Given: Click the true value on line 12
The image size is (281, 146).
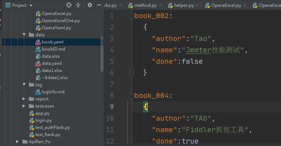Looking at the screenshot, I should pyautogui.click(x=190, y=141).
